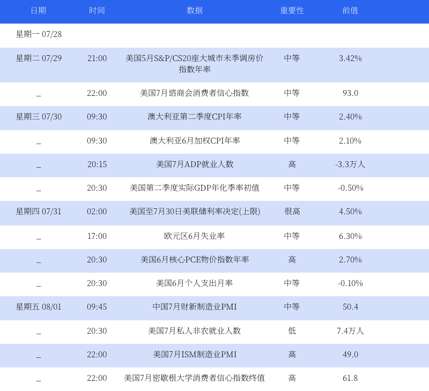
Task: Click 美国7月ADP就业人数 entry
Action: [195, 164]
